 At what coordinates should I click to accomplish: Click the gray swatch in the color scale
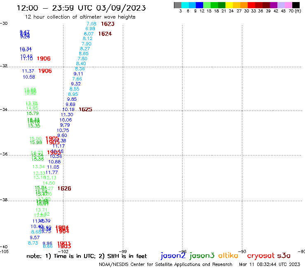pos(178,5)
